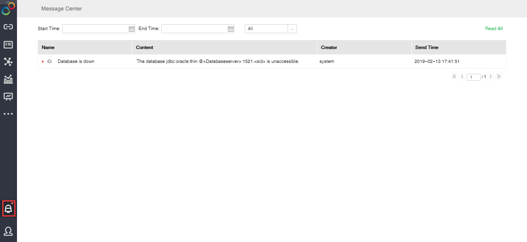This screenshot has height=242, width=527.
Task: Click the colorful app logo in the sidebar
Action: (x=8, y=8)
